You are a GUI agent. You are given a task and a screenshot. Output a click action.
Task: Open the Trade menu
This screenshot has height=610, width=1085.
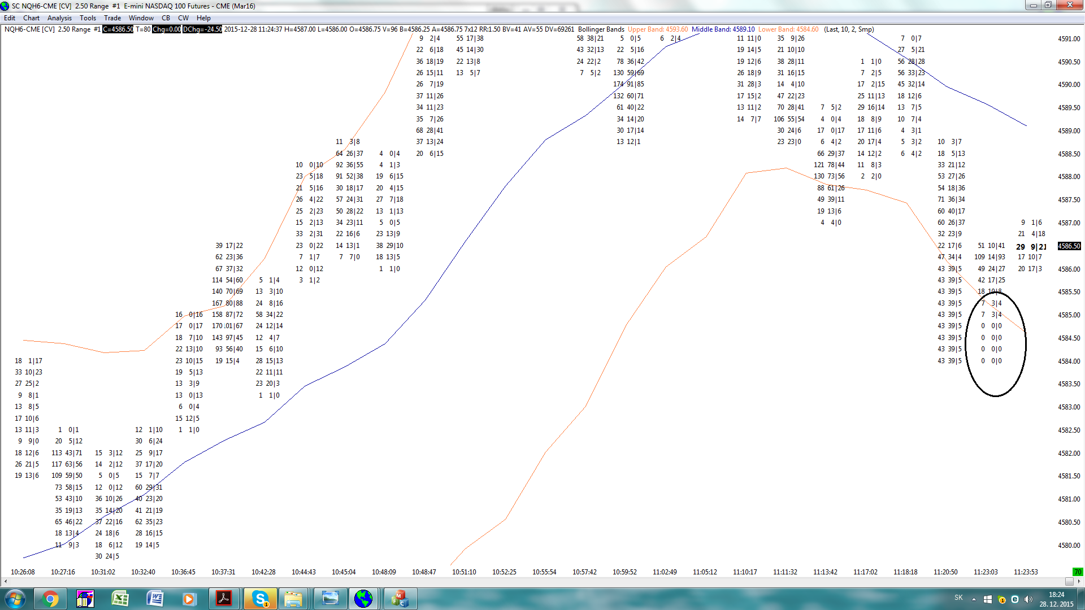click(112, 18)
